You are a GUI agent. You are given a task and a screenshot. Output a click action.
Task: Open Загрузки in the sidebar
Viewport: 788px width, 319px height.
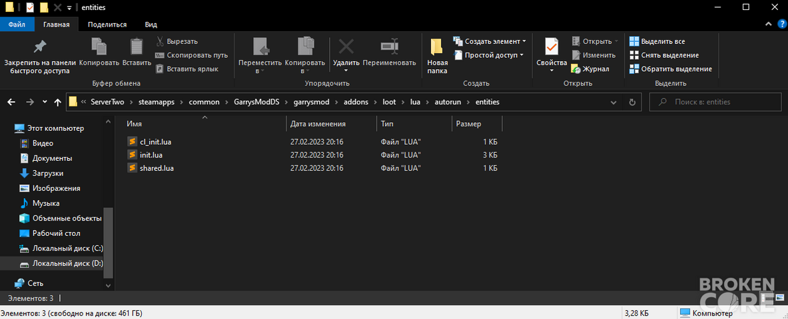pos(41,173)
